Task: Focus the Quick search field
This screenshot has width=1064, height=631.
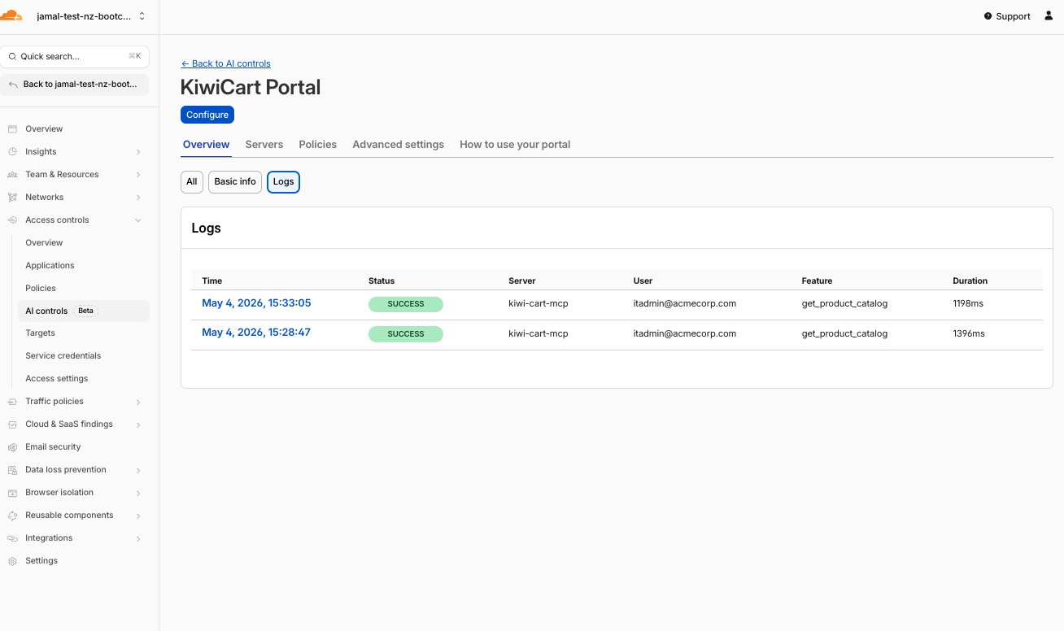Action: coord(75,57)
